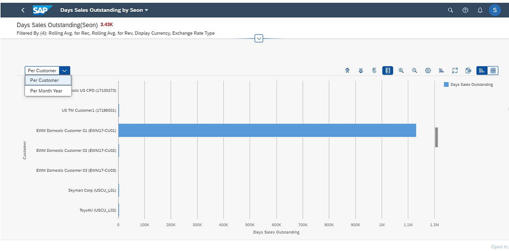Screen dimensions: 509x251
Task: Click EWM Domestic Customer 01 label
Action: click(x=76, y=130)
